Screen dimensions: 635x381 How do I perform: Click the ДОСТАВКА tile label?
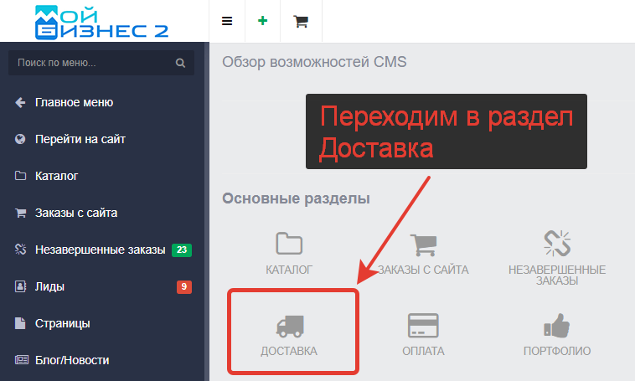tap(289, 351)
